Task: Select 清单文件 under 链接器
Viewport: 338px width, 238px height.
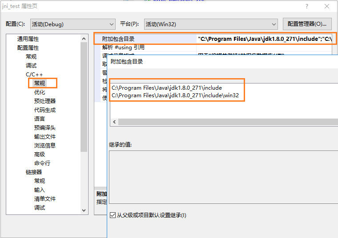Action: click(45, 198)
